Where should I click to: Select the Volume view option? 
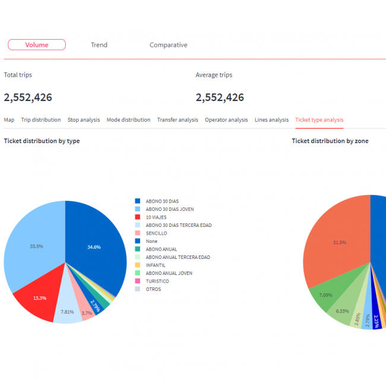point(37,45)
